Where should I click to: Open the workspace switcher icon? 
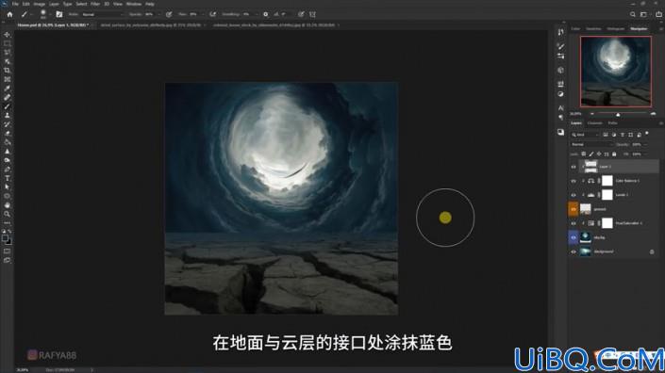point(644,14)
